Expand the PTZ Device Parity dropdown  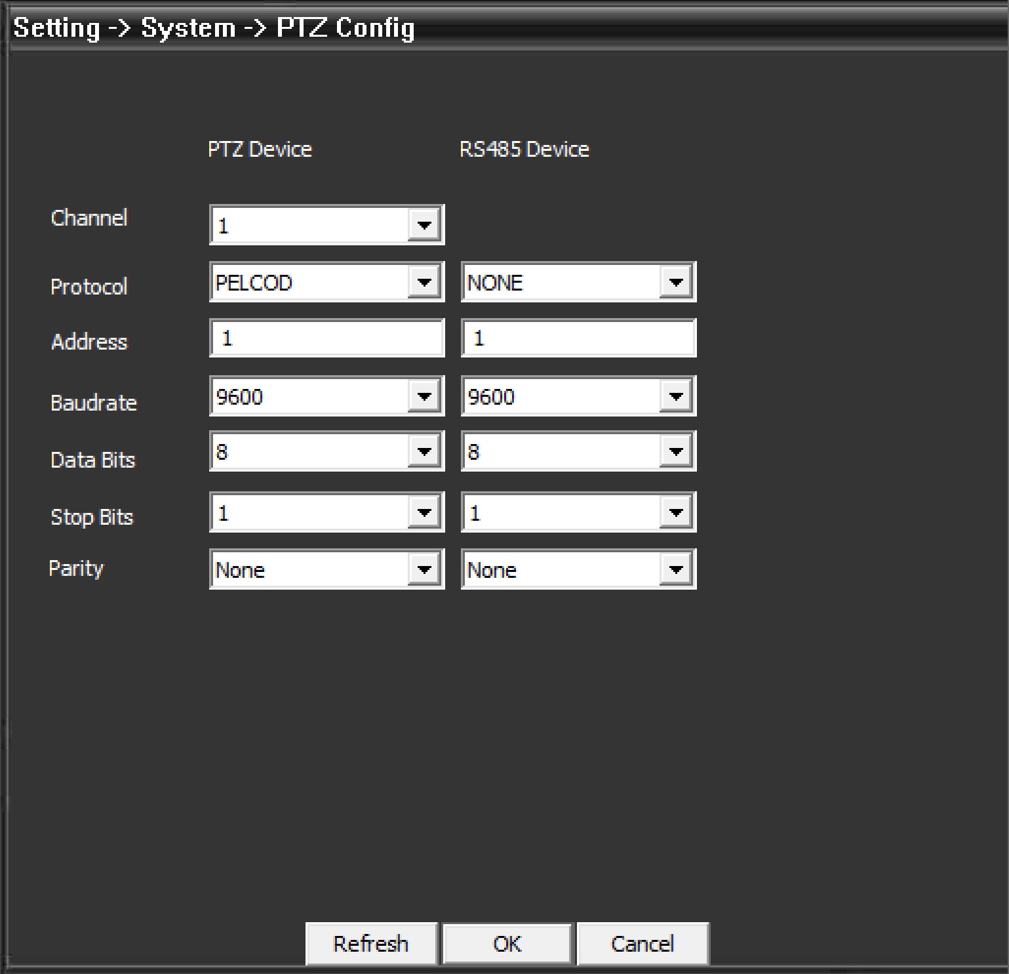click(x=424, y=569)
